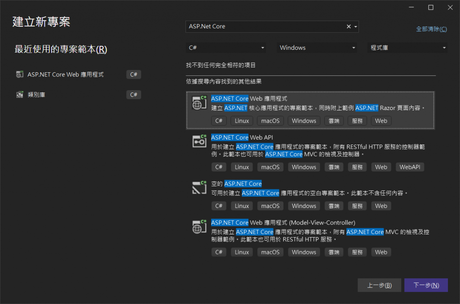460x304 pixels.
Task: Select the ASP.NET Core Web API result title
Action: pos(242,137)
